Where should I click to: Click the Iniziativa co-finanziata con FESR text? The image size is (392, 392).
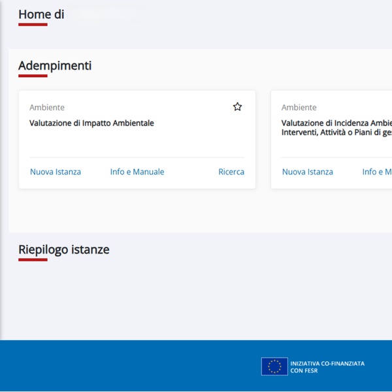click(327, 367)
